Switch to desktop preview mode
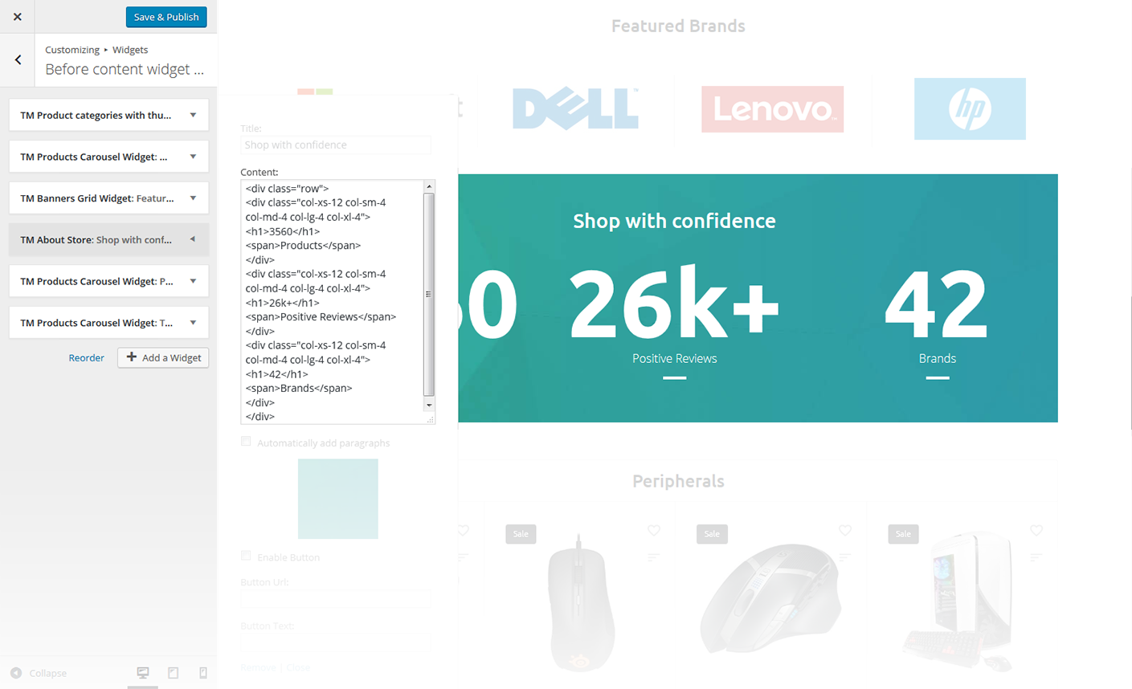The image size is (1132, 689). pos(143,673)
